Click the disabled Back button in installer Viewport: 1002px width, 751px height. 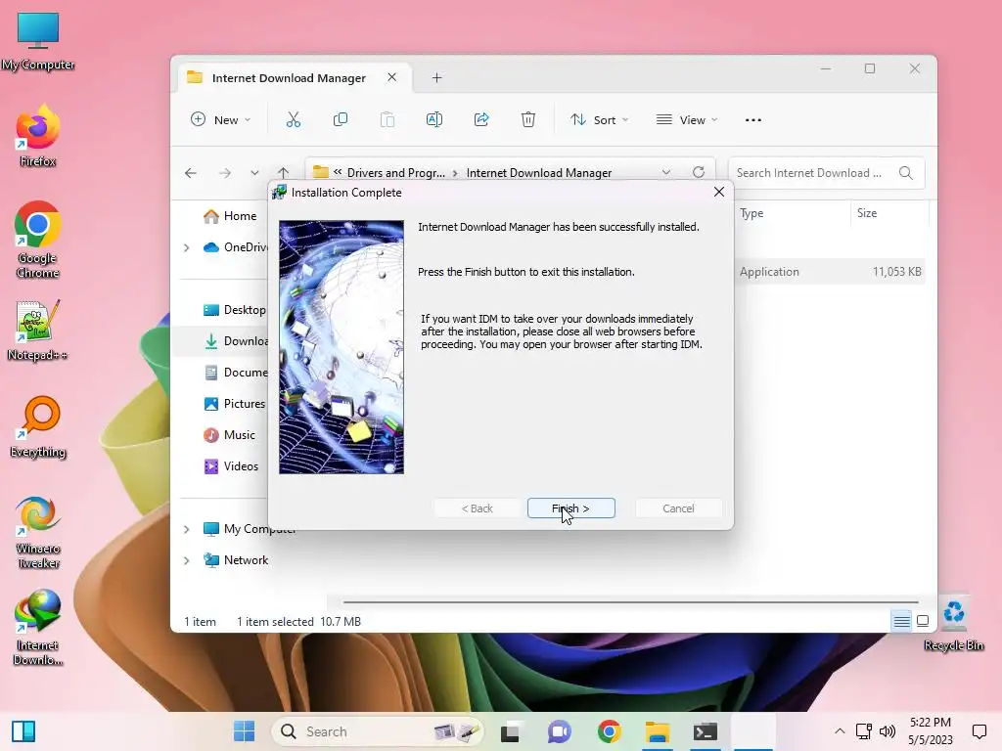(x=477, y=508)
